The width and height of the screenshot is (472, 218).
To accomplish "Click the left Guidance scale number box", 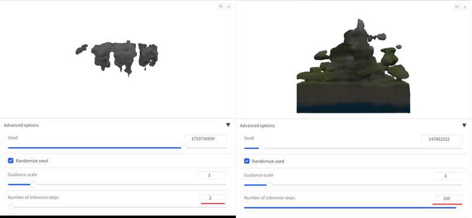I will tap(212, 175).
